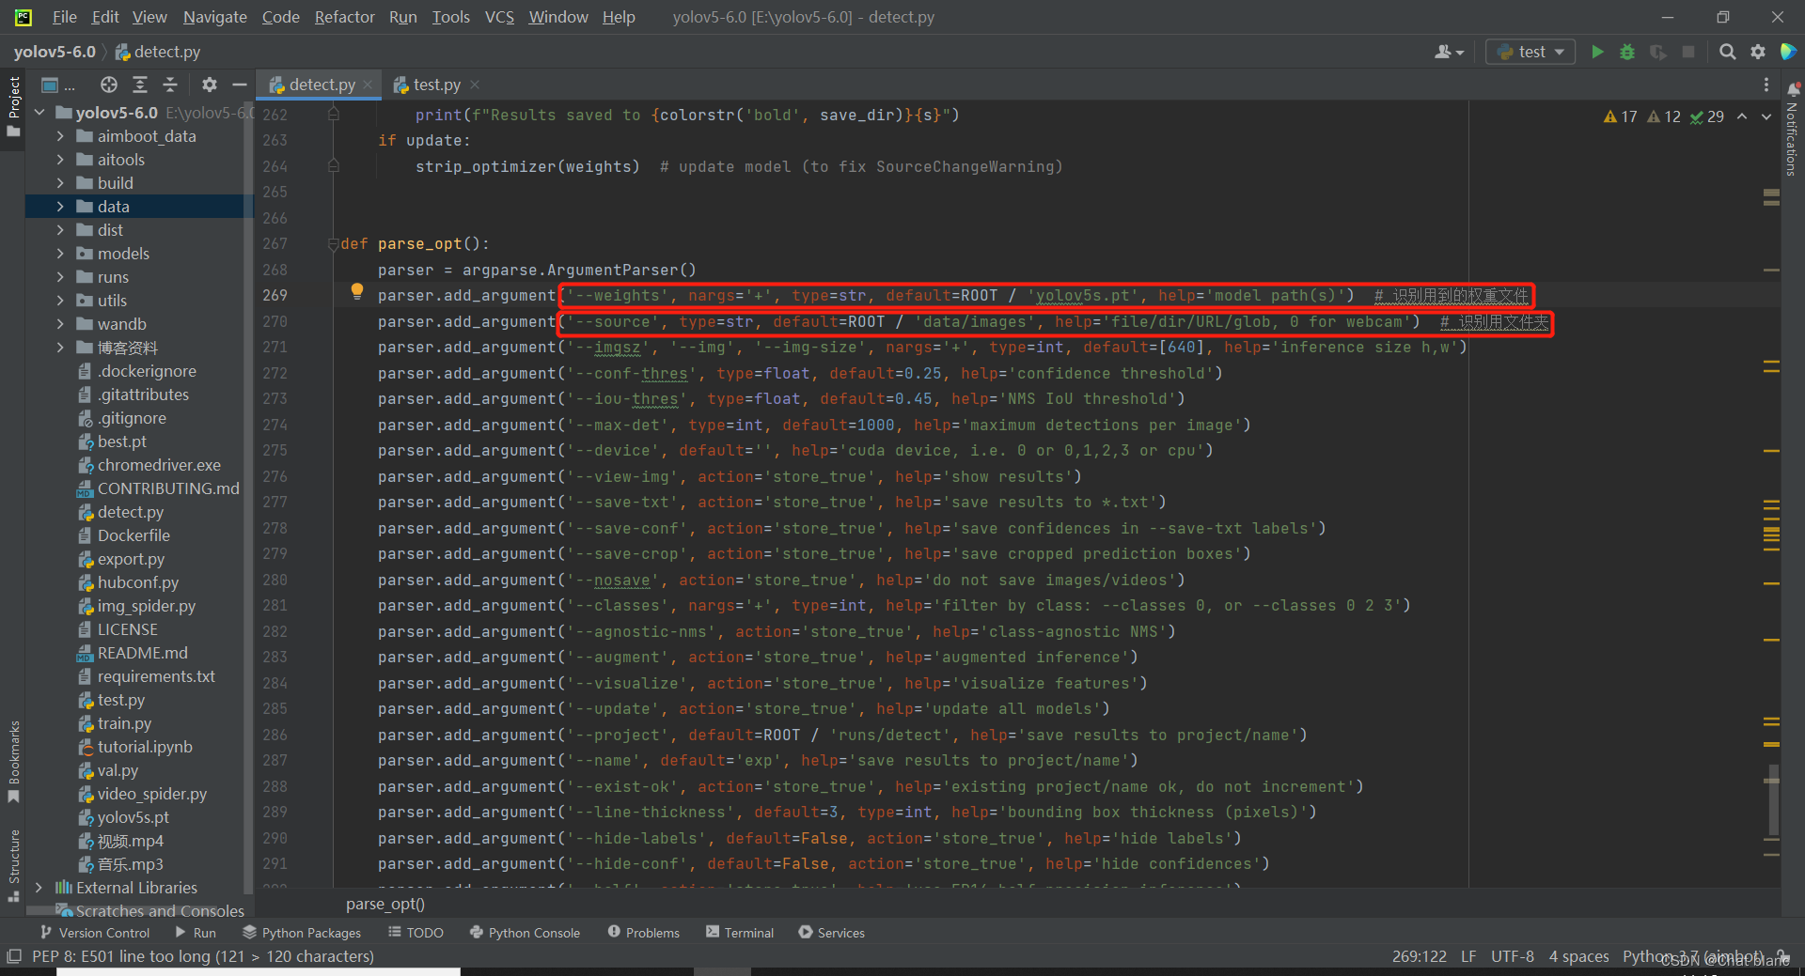
Task: Jump to next highlighted error arrow
Action: tap(1766, 116)
